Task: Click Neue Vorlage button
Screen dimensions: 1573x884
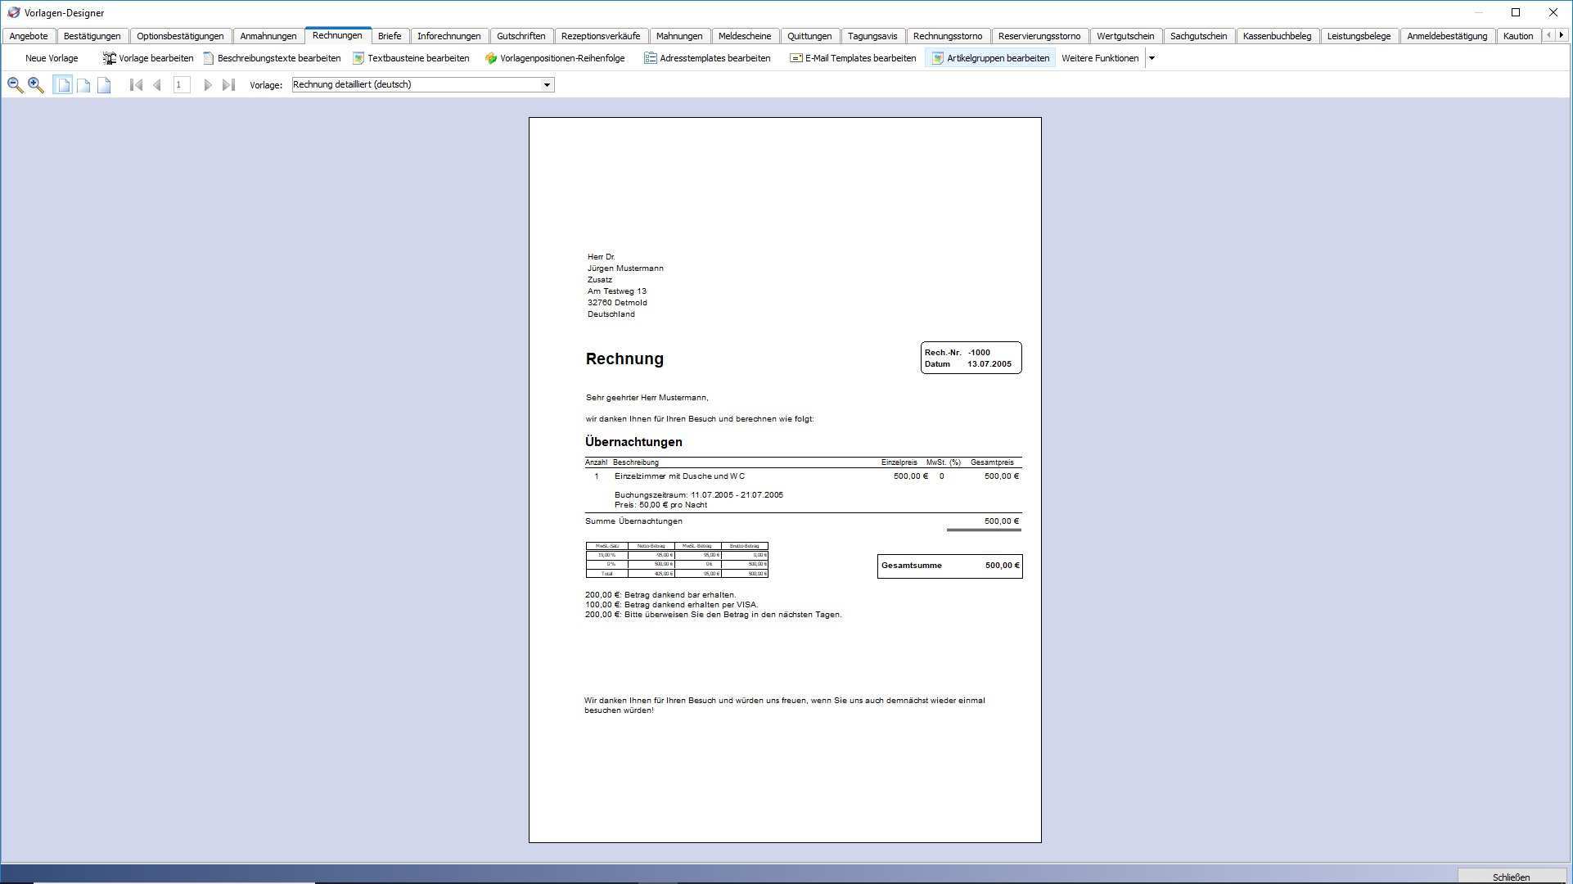Action: tap(52, 58)
